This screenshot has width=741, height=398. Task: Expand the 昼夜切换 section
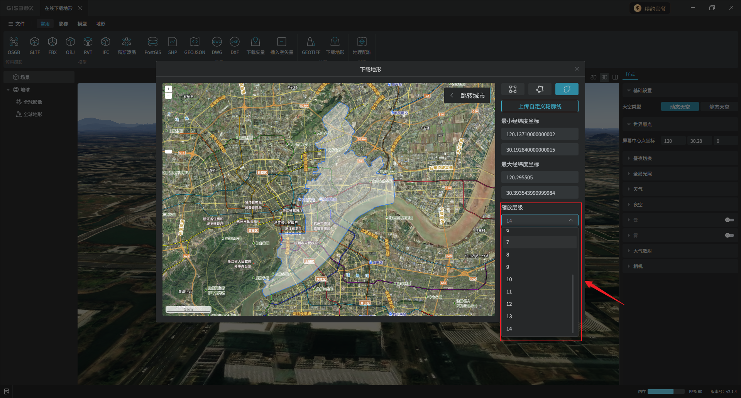tap(642, 159)
